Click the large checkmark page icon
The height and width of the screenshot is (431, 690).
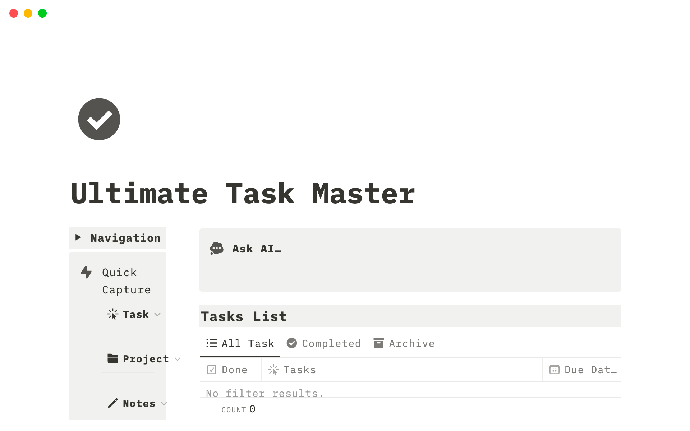click(x=99, y=119)
